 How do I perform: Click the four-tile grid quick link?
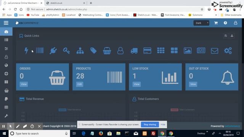(174, 51)
